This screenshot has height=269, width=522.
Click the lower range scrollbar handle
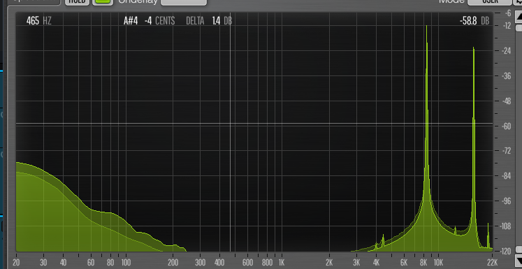pyautogui.click(x=519, y=249)
